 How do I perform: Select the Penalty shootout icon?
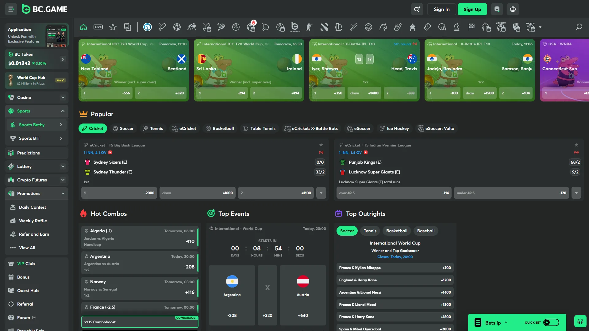point(501,27)
